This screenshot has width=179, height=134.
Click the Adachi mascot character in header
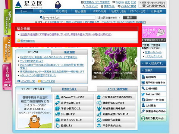click(58, 5)
